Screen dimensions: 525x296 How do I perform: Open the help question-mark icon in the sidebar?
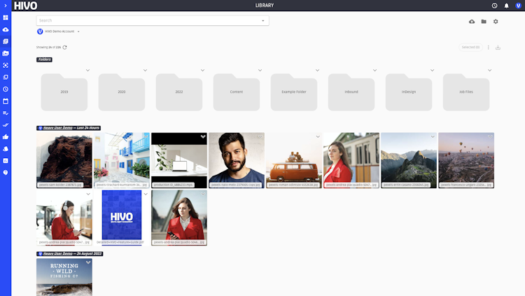[6, 173]
